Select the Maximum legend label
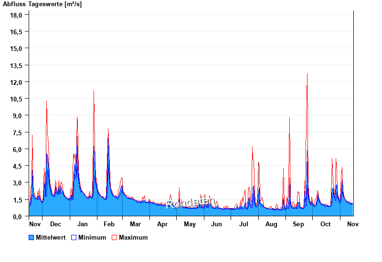This screenshot has height=262, width=382. [133, 237]
